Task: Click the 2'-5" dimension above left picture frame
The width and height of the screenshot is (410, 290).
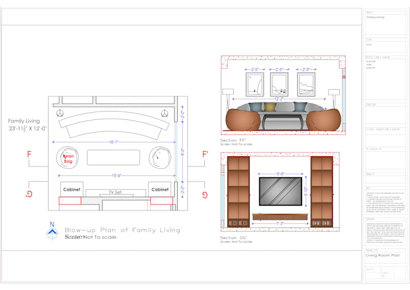Action: click(x=254, y=69)
